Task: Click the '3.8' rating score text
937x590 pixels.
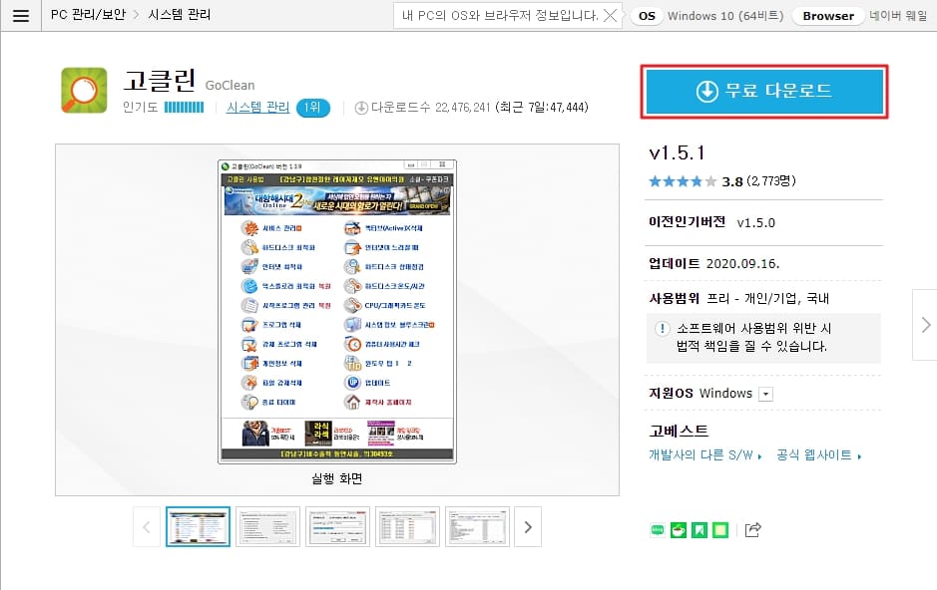Action: tap(732, 182)
